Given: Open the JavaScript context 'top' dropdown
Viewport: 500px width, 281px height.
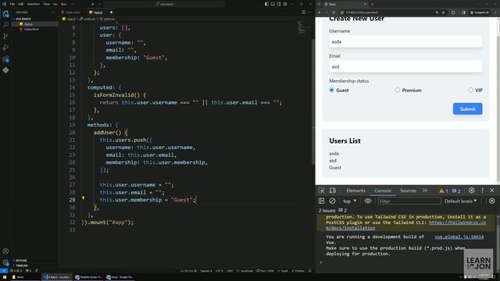Looking at the screenshot, I should click(349, 201).
